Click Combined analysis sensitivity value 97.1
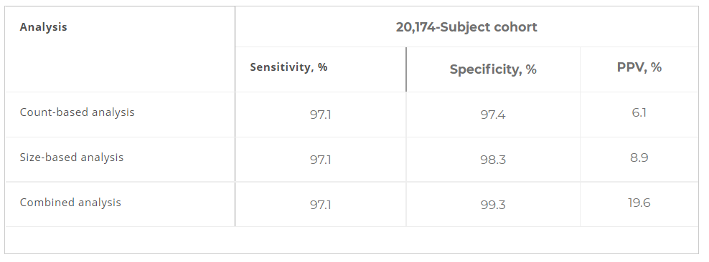Viewport: 709px width, 262px height. pos(321,205)
